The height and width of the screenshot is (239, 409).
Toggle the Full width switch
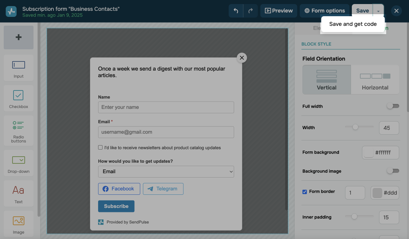pyautogui.click(x=393, y=106)
